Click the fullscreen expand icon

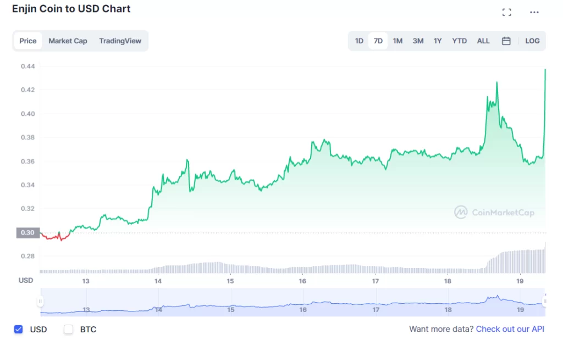point(507,12)
